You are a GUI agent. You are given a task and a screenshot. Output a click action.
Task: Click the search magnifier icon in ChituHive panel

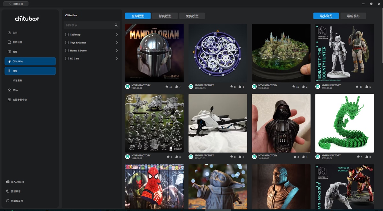point(116,25)
